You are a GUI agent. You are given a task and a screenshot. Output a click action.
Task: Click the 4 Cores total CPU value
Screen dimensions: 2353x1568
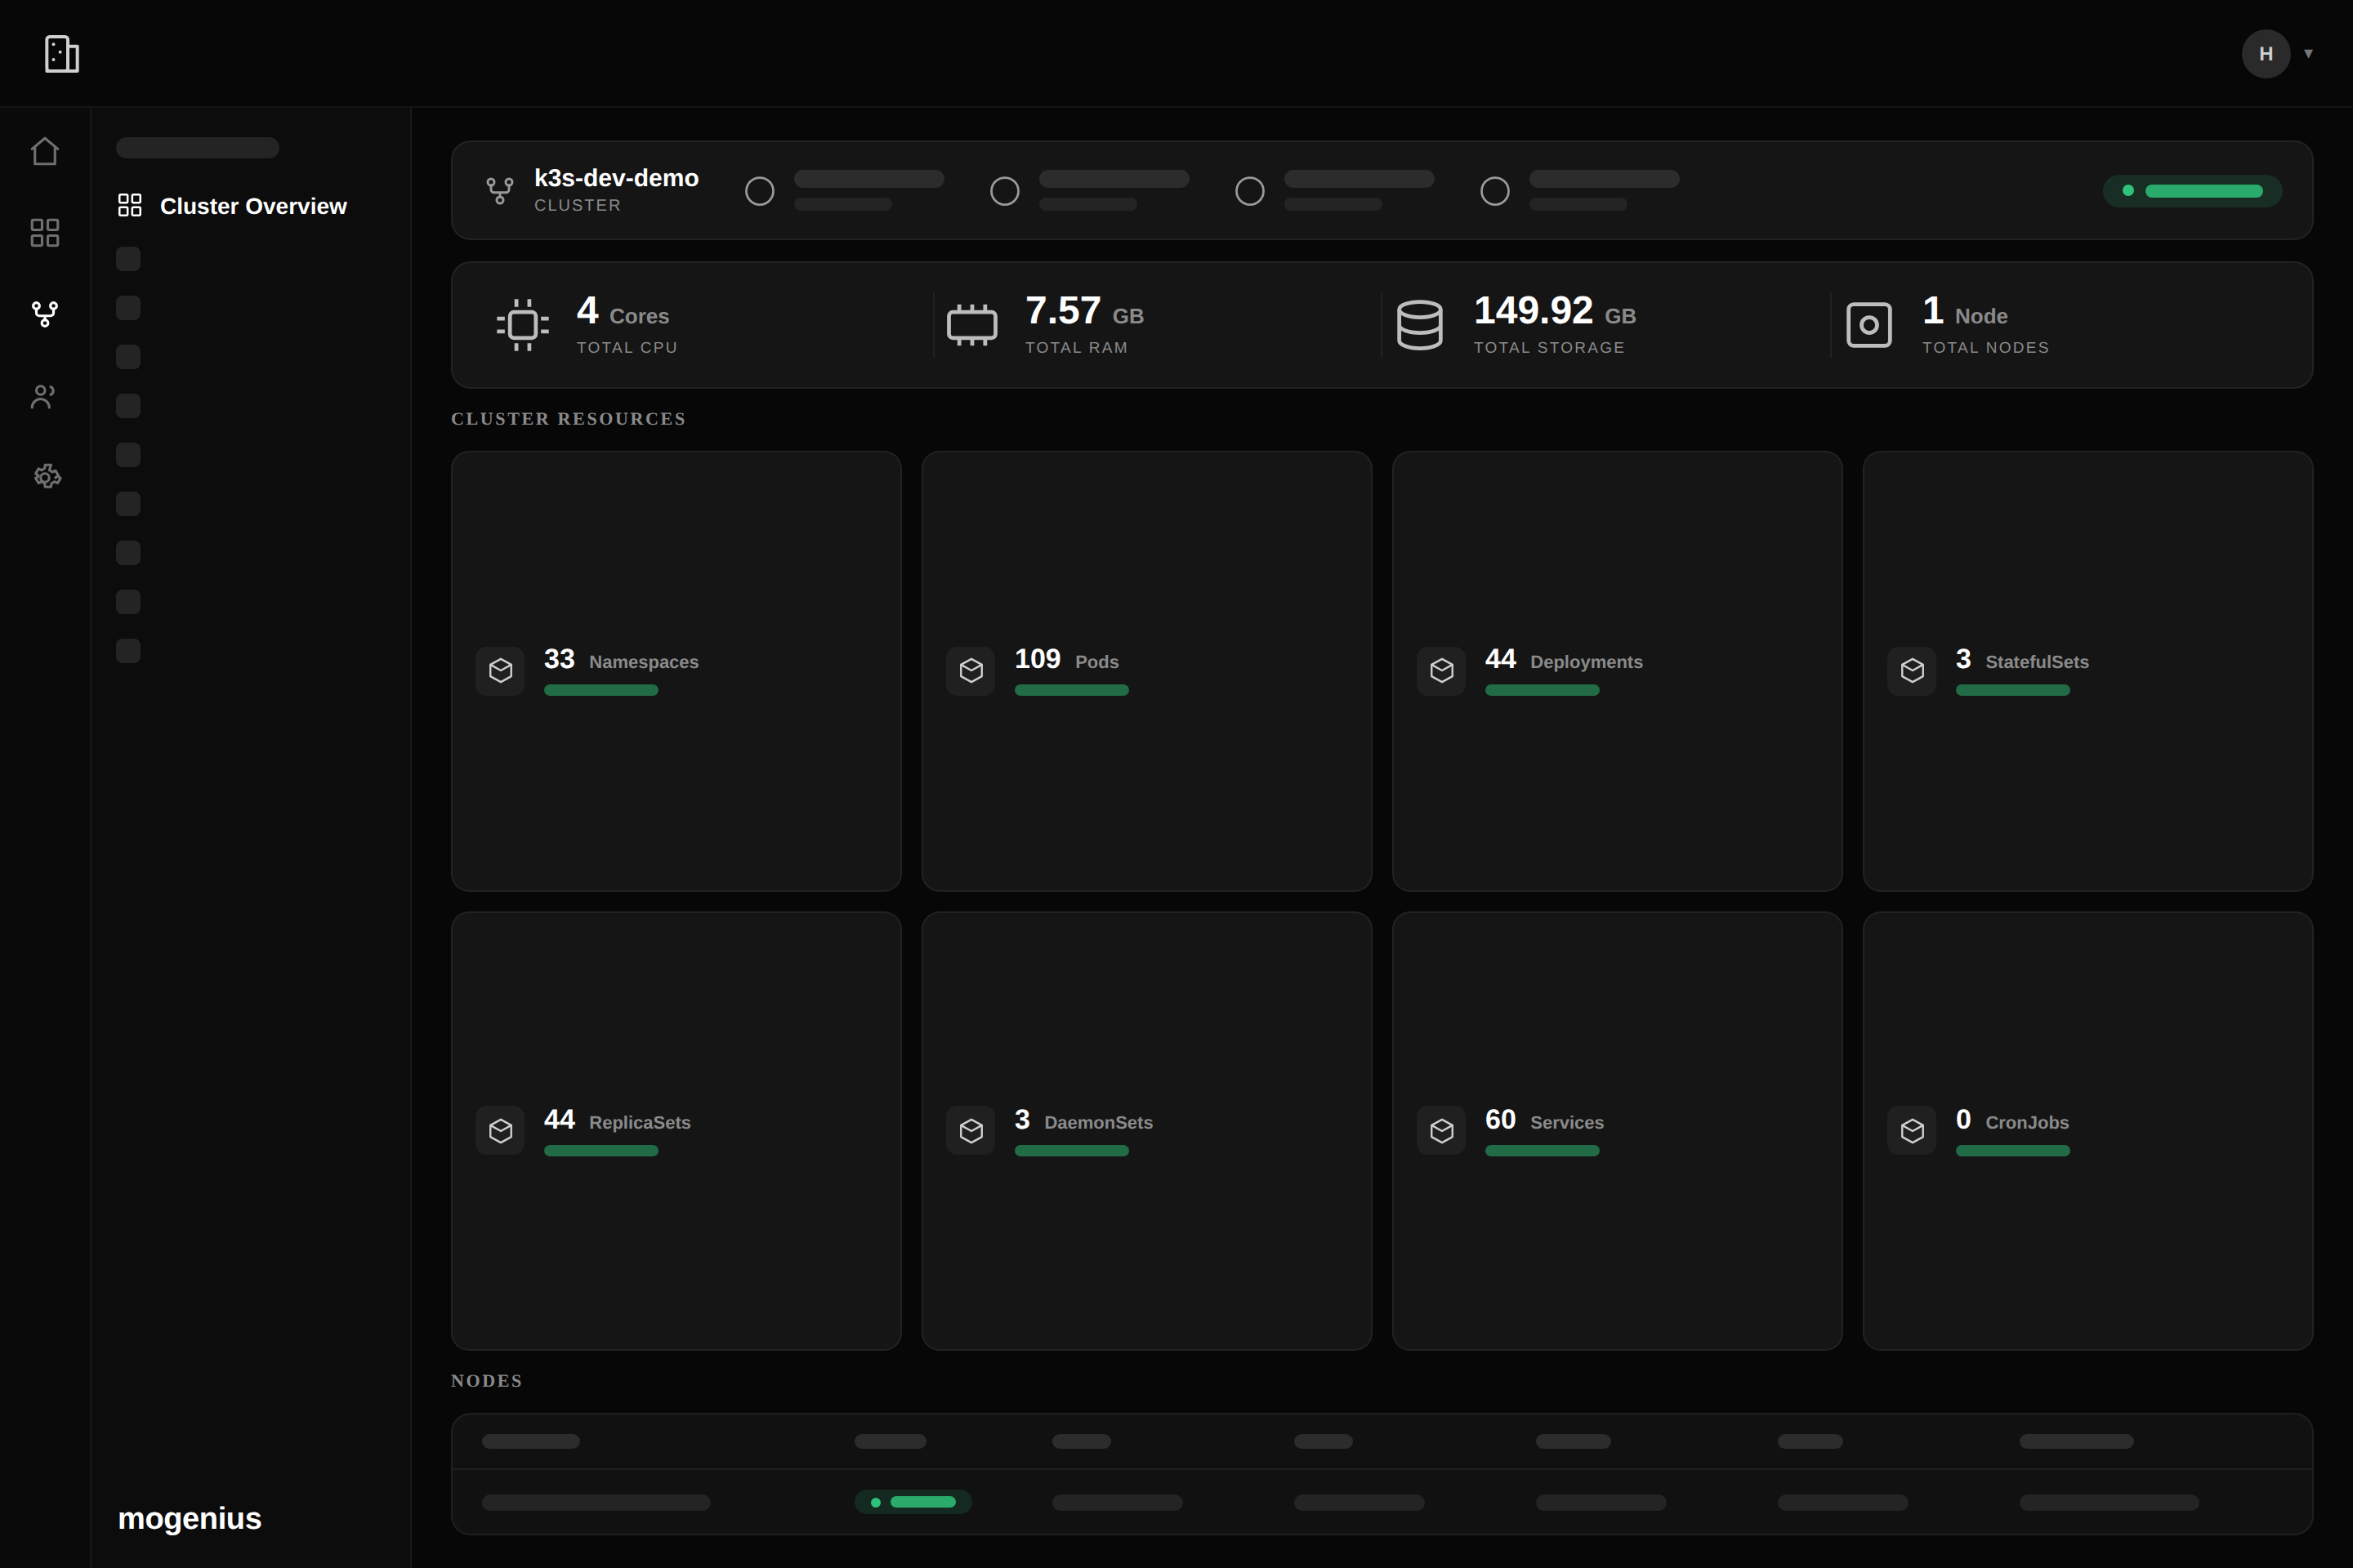pos(623,311)
